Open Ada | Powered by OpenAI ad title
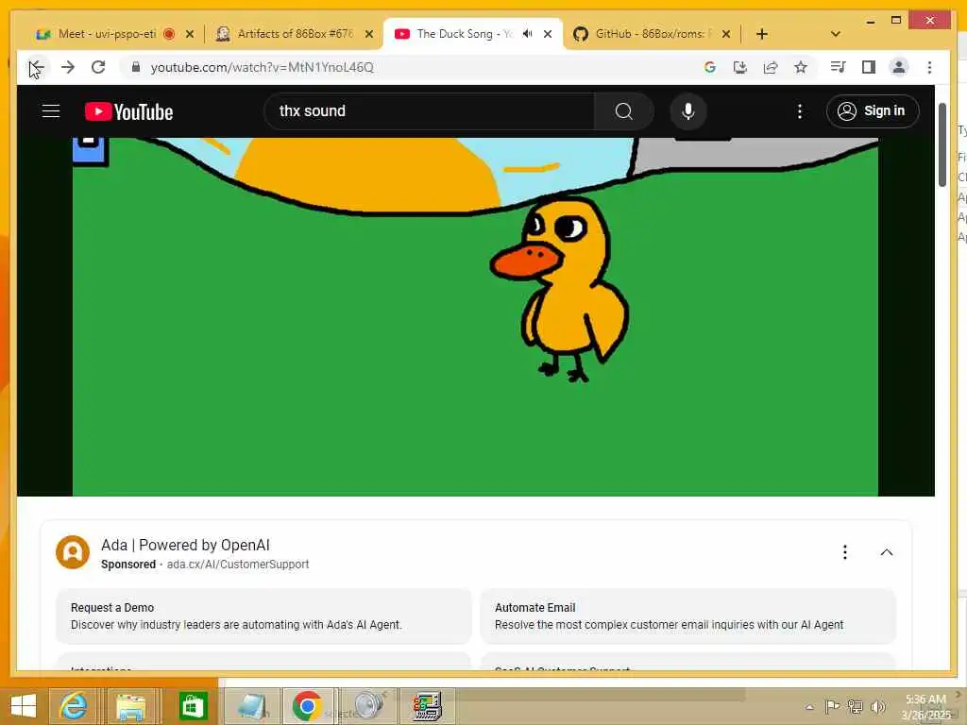Viewport: 967px width, 725px height. pyautogui.click(x=185, y=545)
